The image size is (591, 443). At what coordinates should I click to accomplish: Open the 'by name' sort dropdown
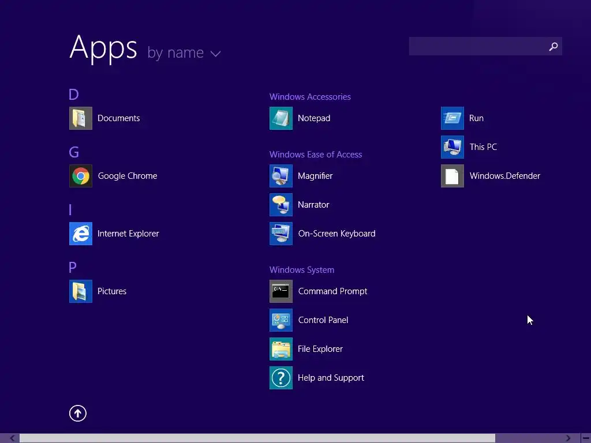(x=184, y=52)
